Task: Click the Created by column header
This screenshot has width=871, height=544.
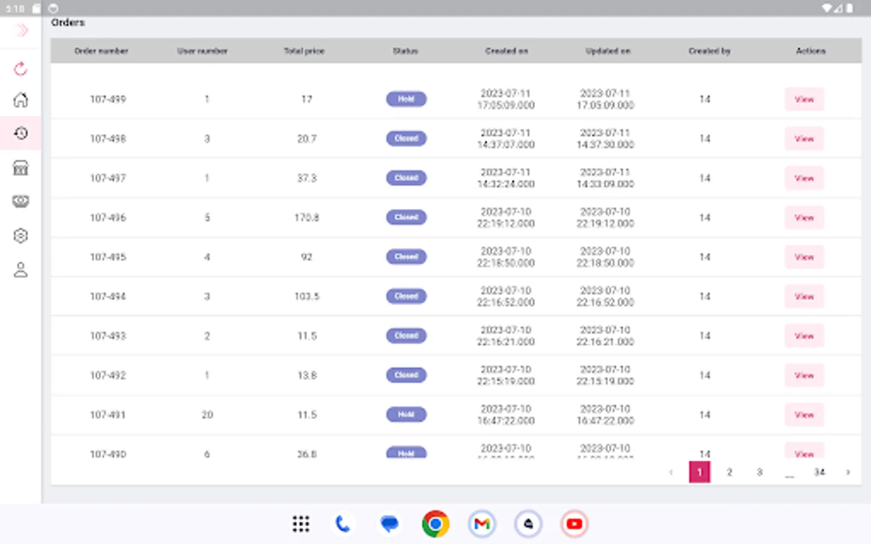Action: point(710,51)
